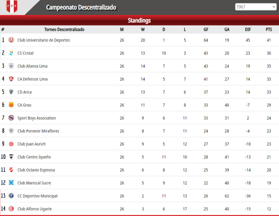Open Club Porvenir Miraflores team link
This screenshot has width=279, height=216.
pos(38,131)
